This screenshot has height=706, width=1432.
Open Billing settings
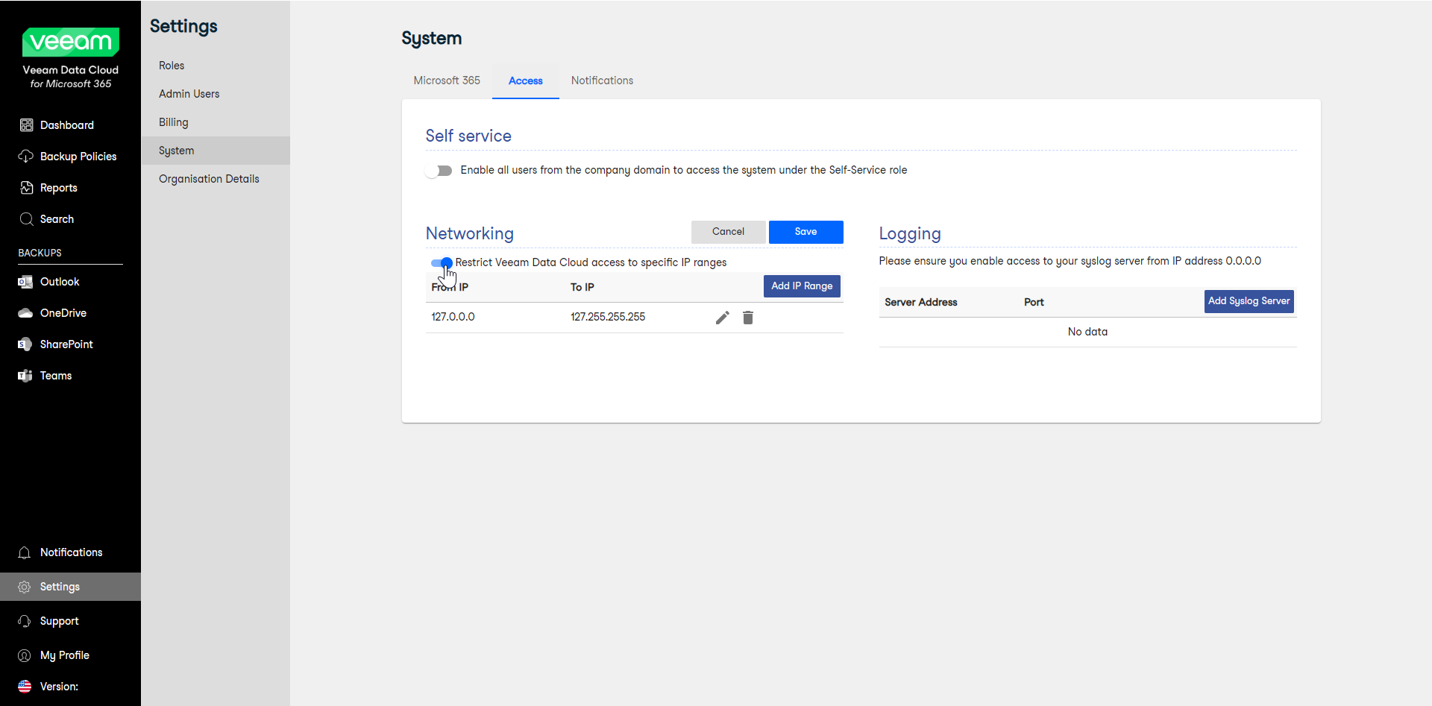click(174, 122)
